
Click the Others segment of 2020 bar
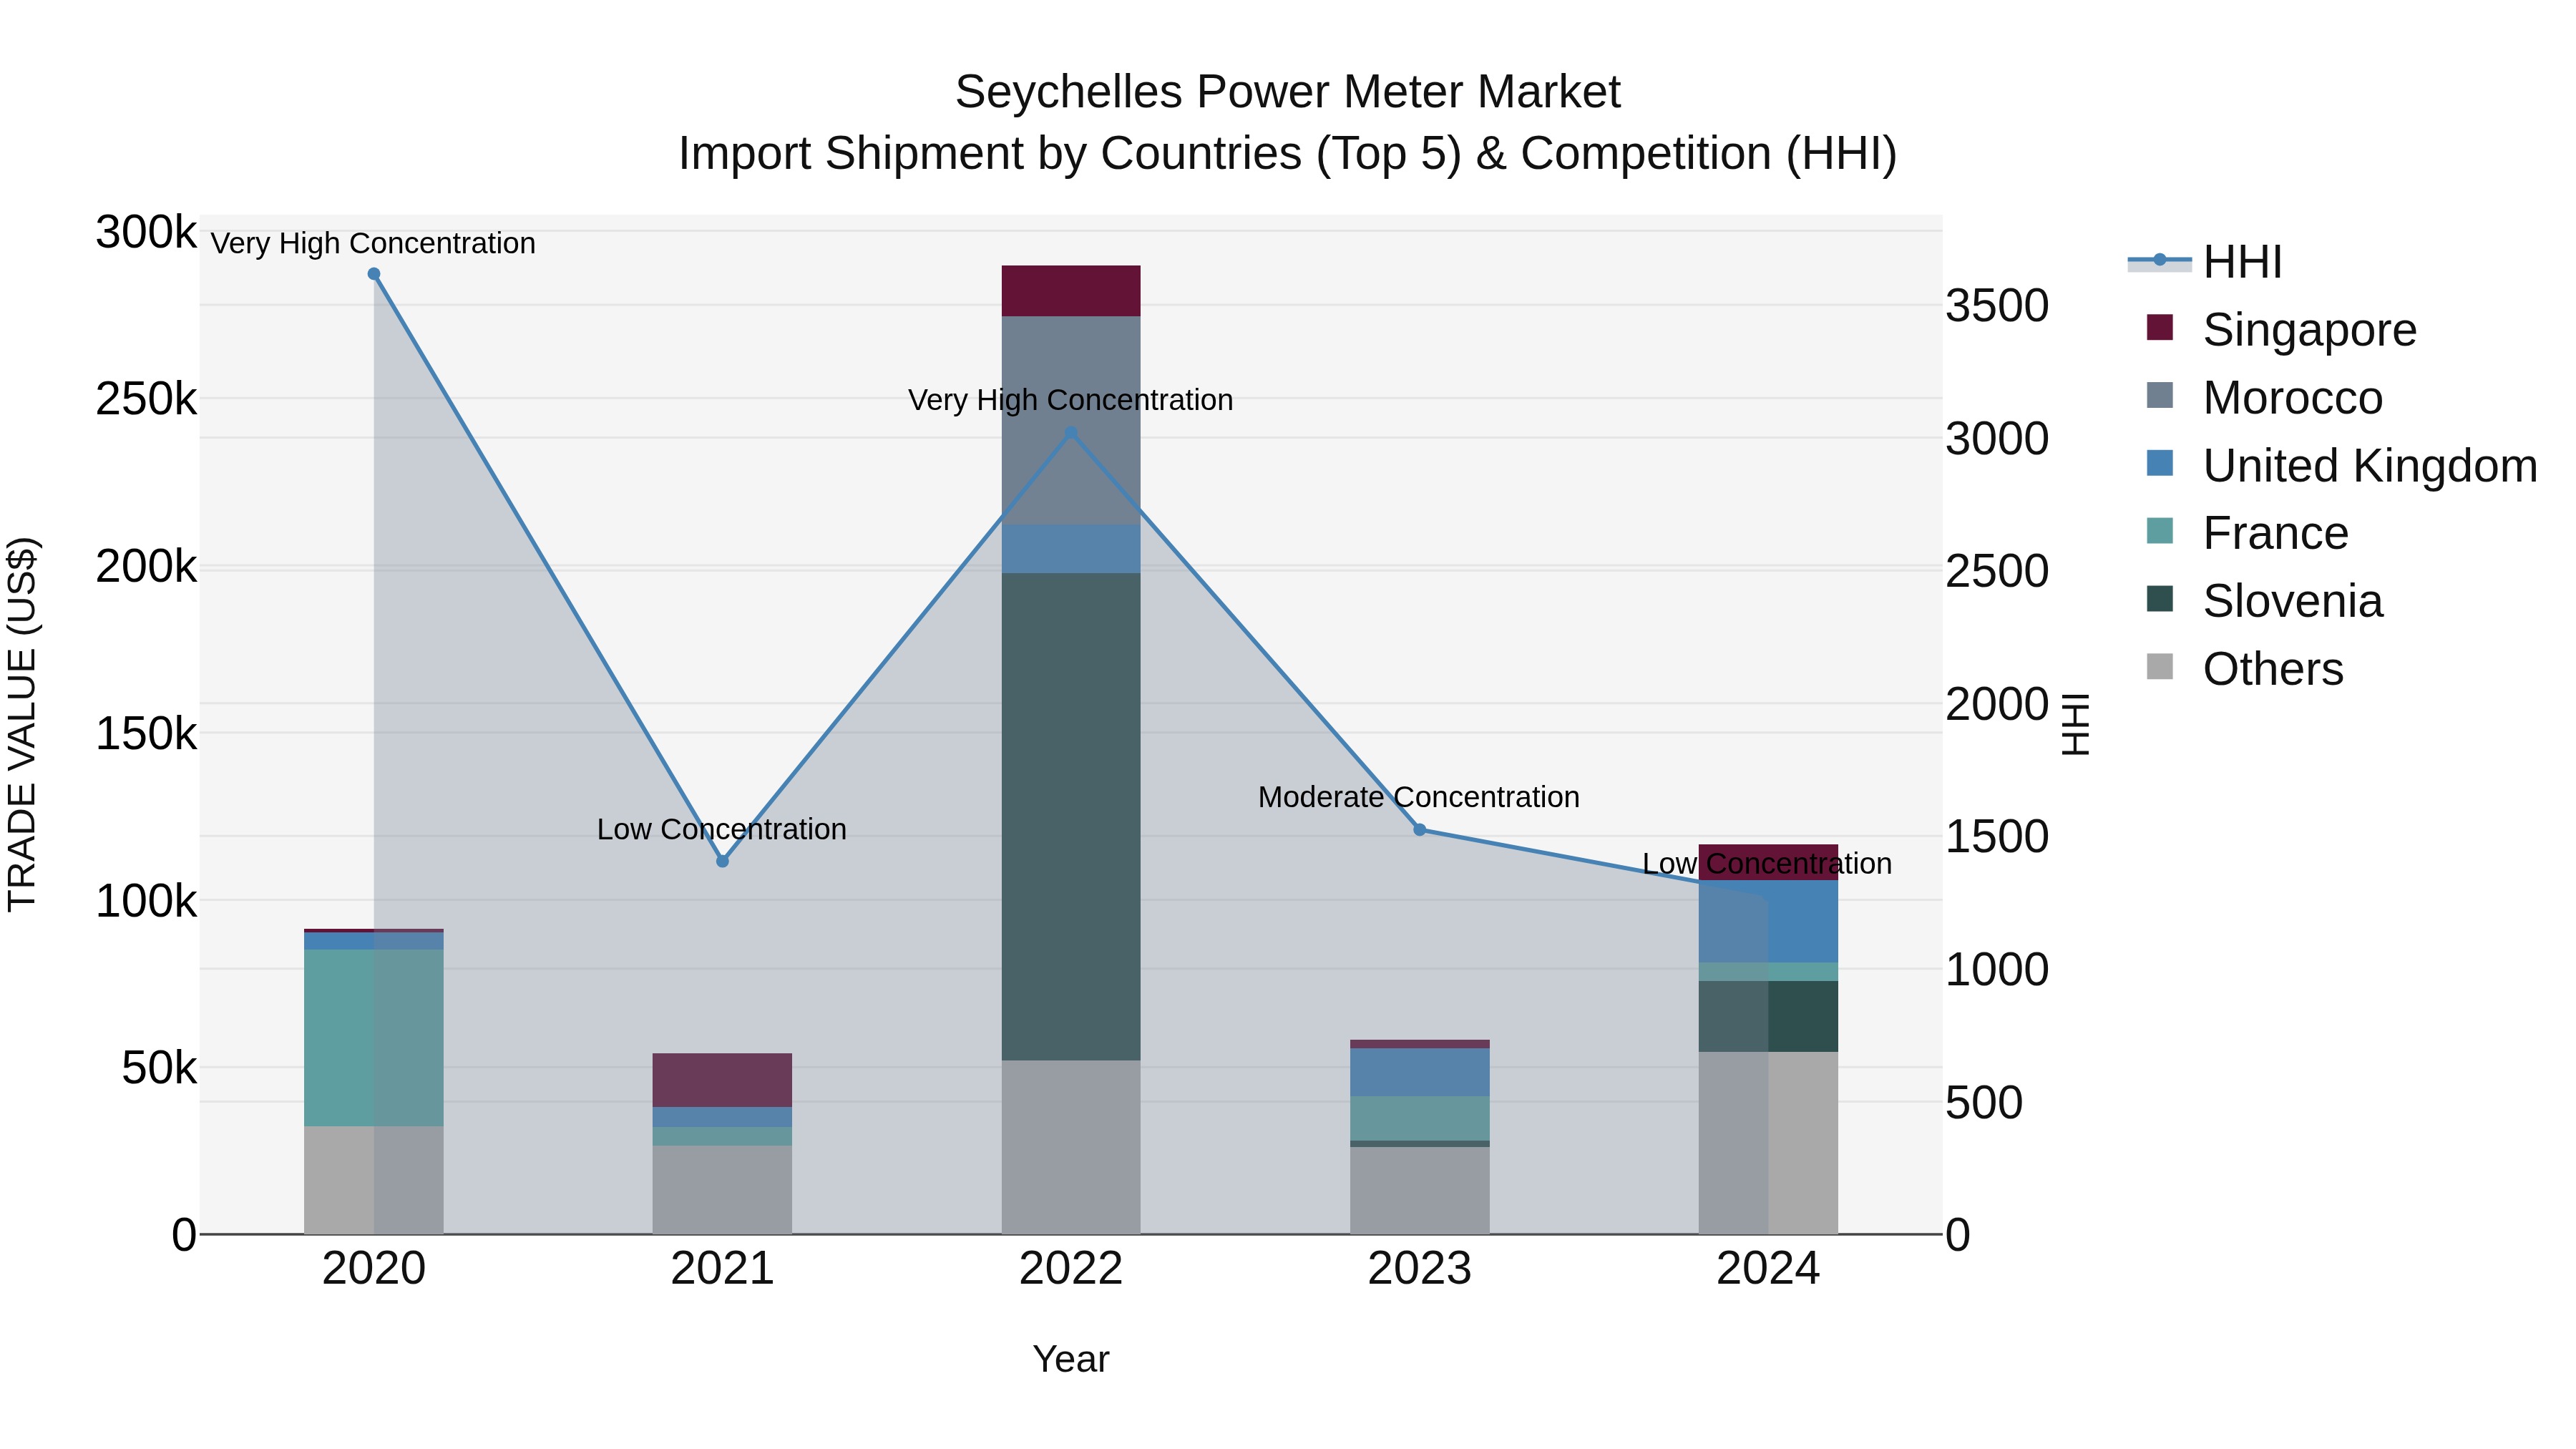click(374, 1180)
